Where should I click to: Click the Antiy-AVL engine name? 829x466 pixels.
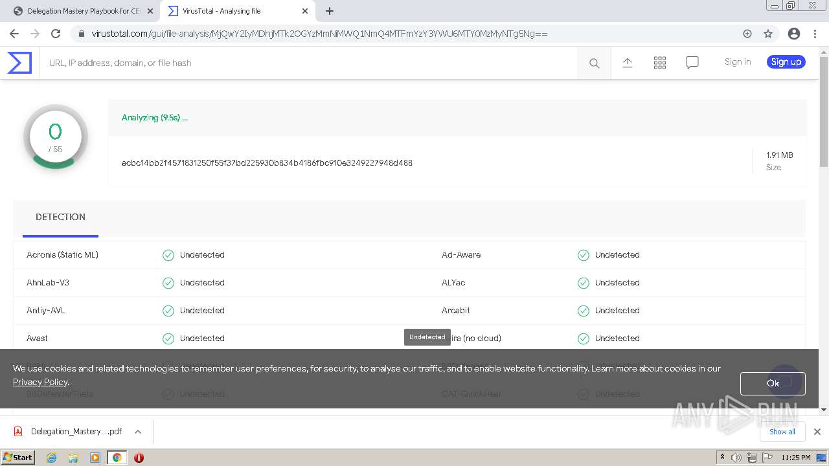[45, 311]
